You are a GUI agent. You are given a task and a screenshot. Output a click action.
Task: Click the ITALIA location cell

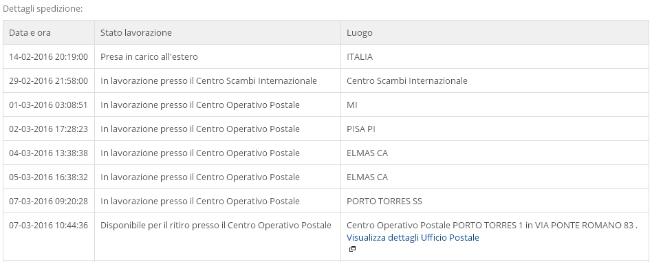point(360,56)
